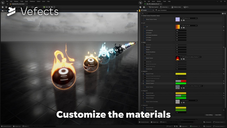Click use-selected-asset icon under LUT texture
This screenshot has height=128, width=227.
pos(181,28)
